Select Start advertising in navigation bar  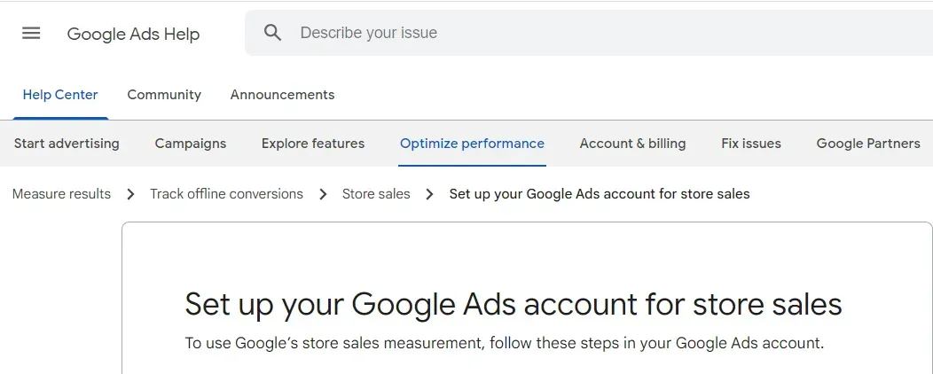pyautogui.click(x=67, y=144)
